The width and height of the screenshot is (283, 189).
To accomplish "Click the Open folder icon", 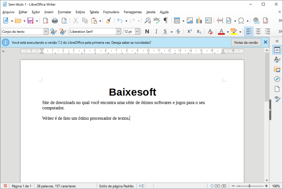I will point(18,21).
